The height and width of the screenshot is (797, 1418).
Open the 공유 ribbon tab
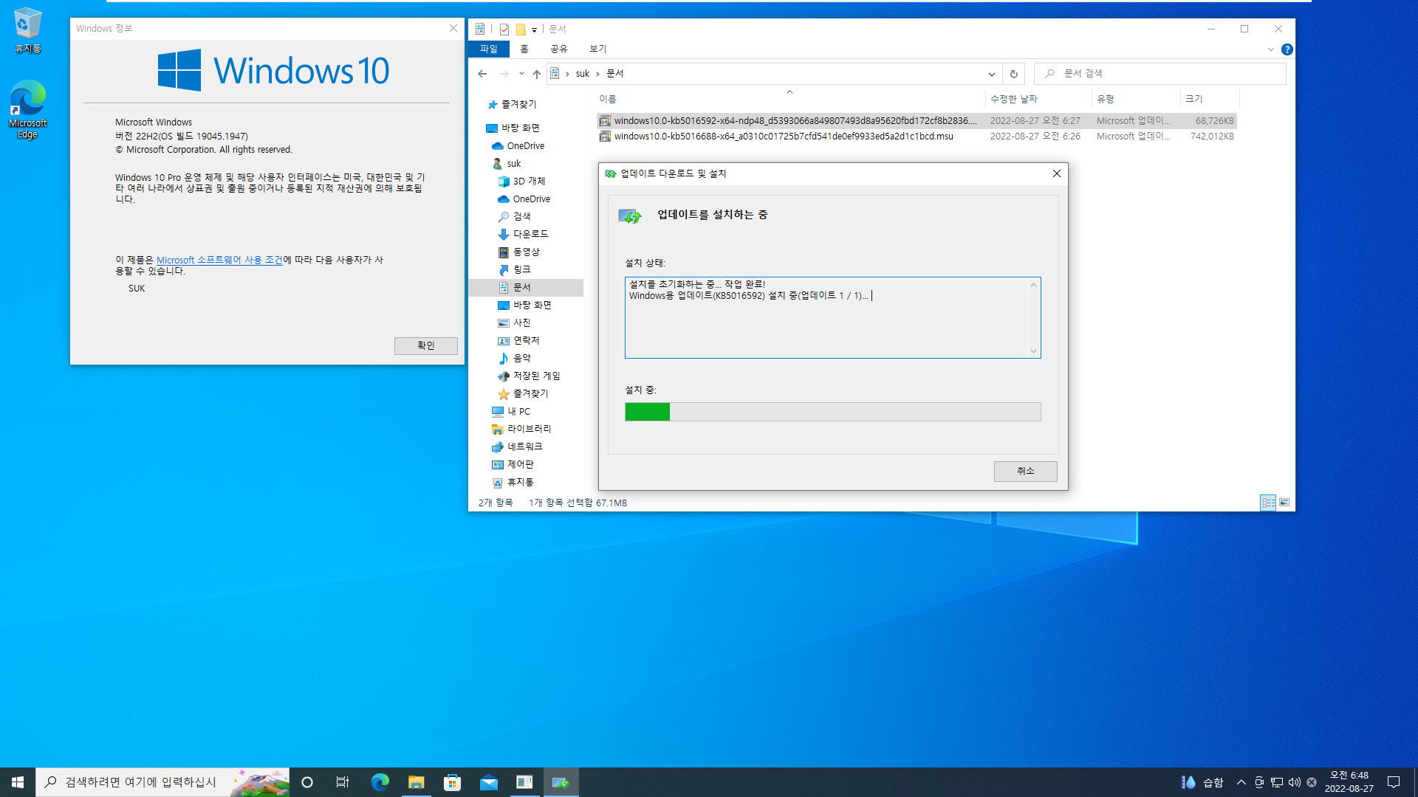pos(558,49)
